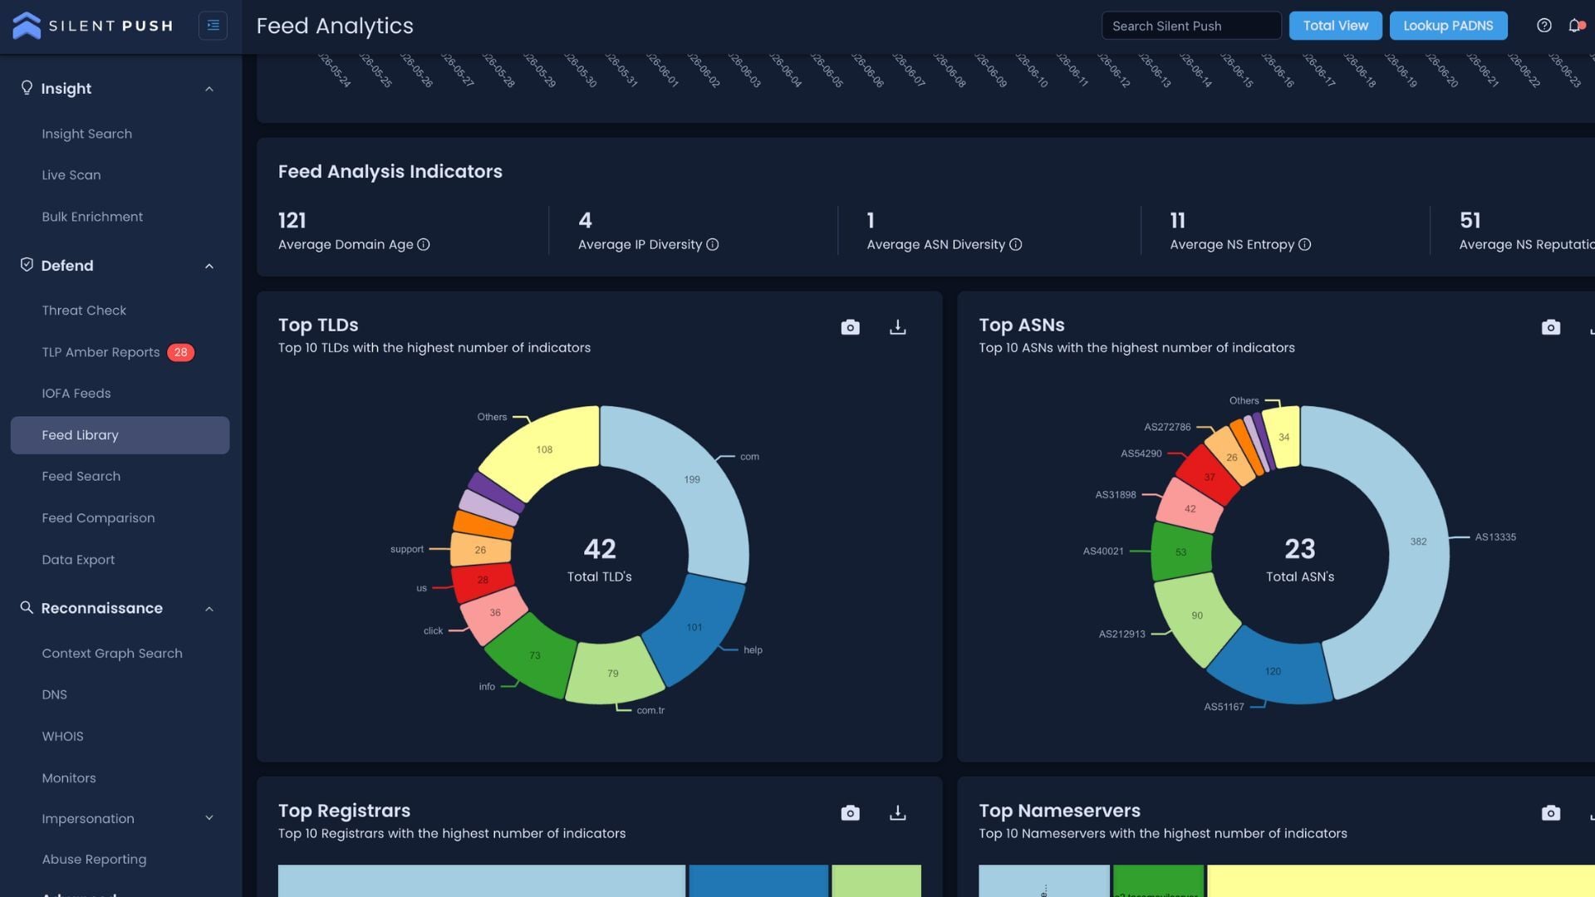
Task: Click the AS54290 slice (37) in ASN chart
Action: coord(1209,476)
